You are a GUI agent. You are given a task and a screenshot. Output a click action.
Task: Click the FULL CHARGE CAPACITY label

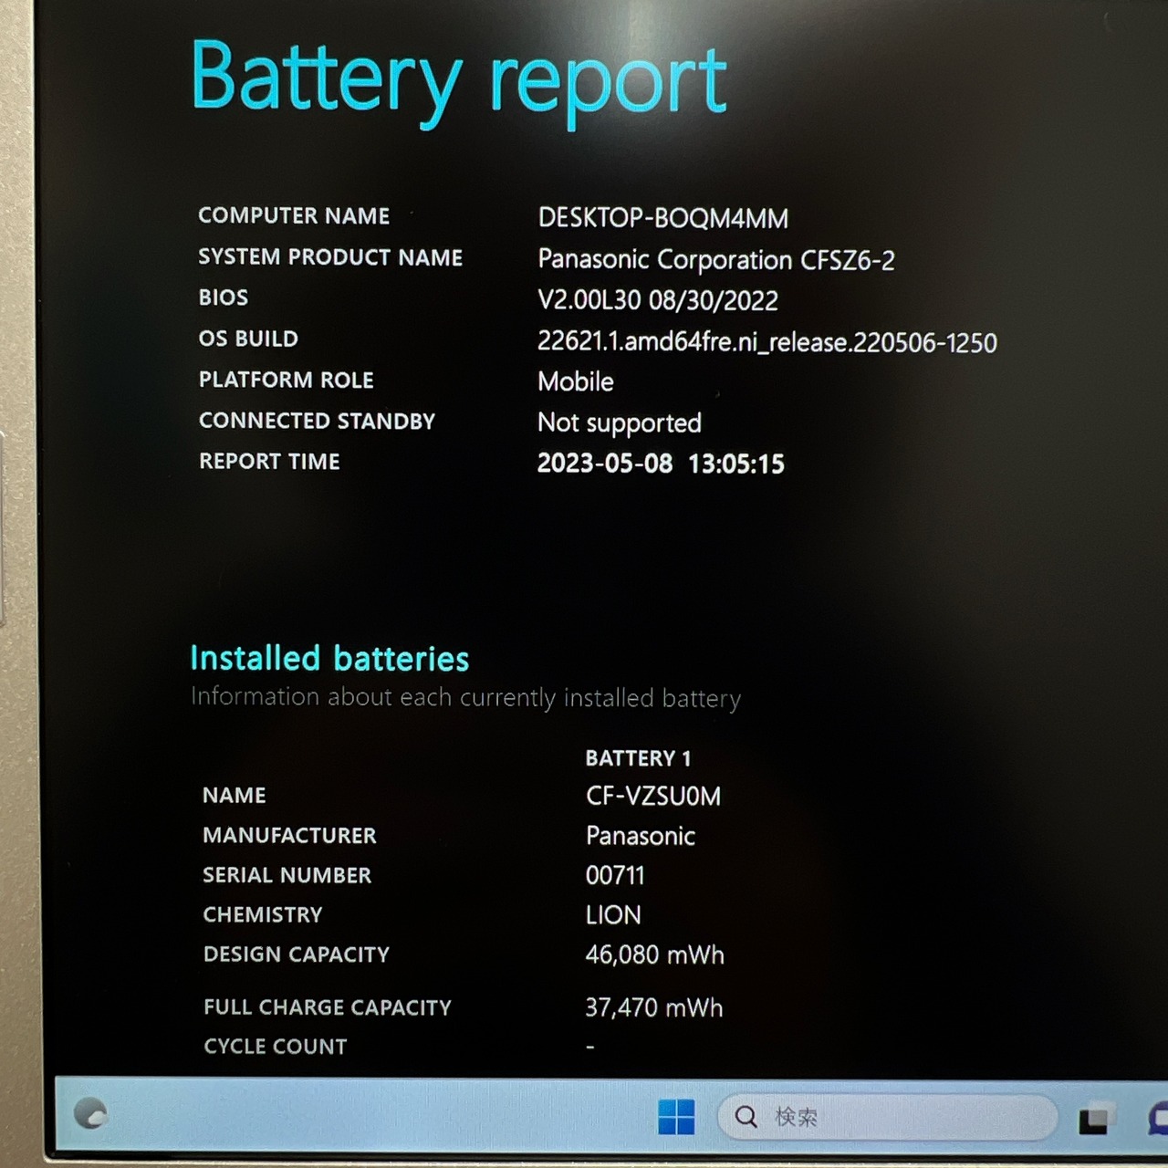[x=327, y=1007]
